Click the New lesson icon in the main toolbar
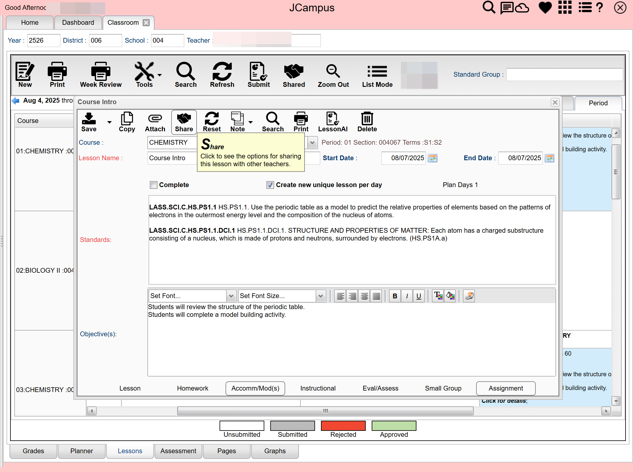Image resolution: width=633 pixels, height=472 pixels. coord(25,75)
